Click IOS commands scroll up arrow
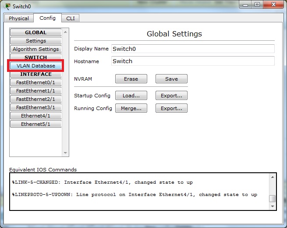This screenshot has width=287, height=228. pos(273,177)
